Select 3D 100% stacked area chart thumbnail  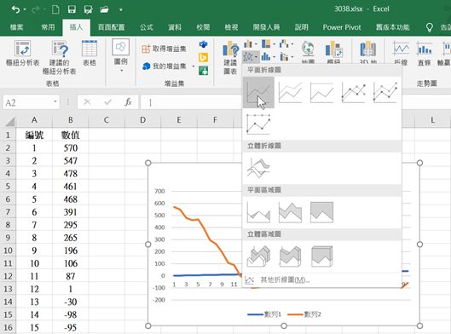tap(322, 256)
